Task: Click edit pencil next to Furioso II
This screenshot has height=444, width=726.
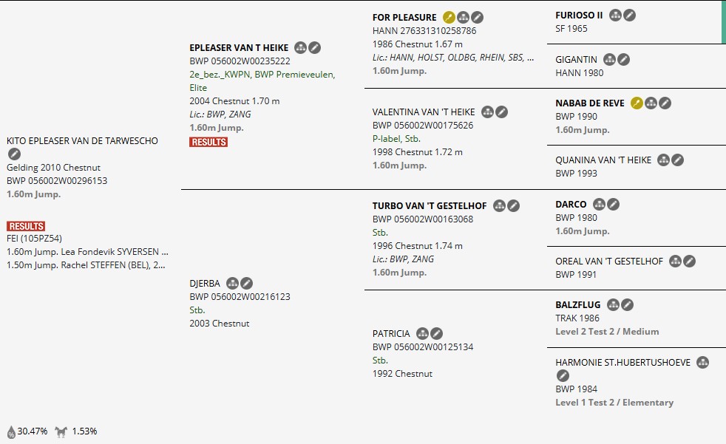Action: click(x=629, y=15)
